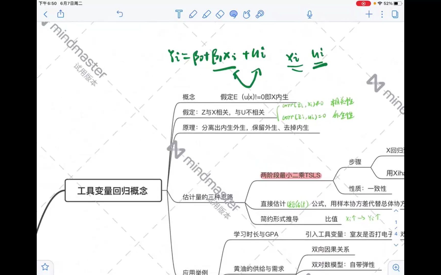Tap the page number 1 indicator
The height and width of the screenshot is (275, 441).
(x=396, y=222)
